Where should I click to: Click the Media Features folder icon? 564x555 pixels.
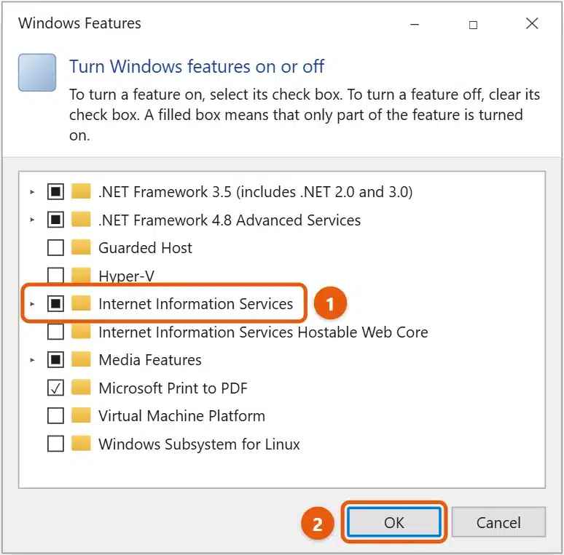81,360
